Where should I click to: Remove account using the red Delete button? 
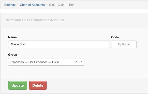(x=38, y=85)
